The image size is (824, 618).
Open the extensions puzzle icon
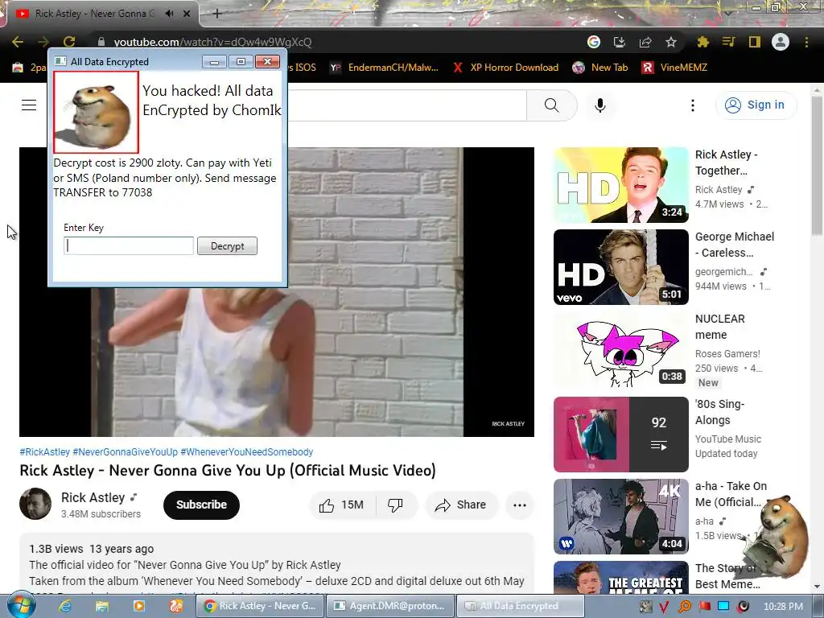pyautogui.click(x=702, y=42)
